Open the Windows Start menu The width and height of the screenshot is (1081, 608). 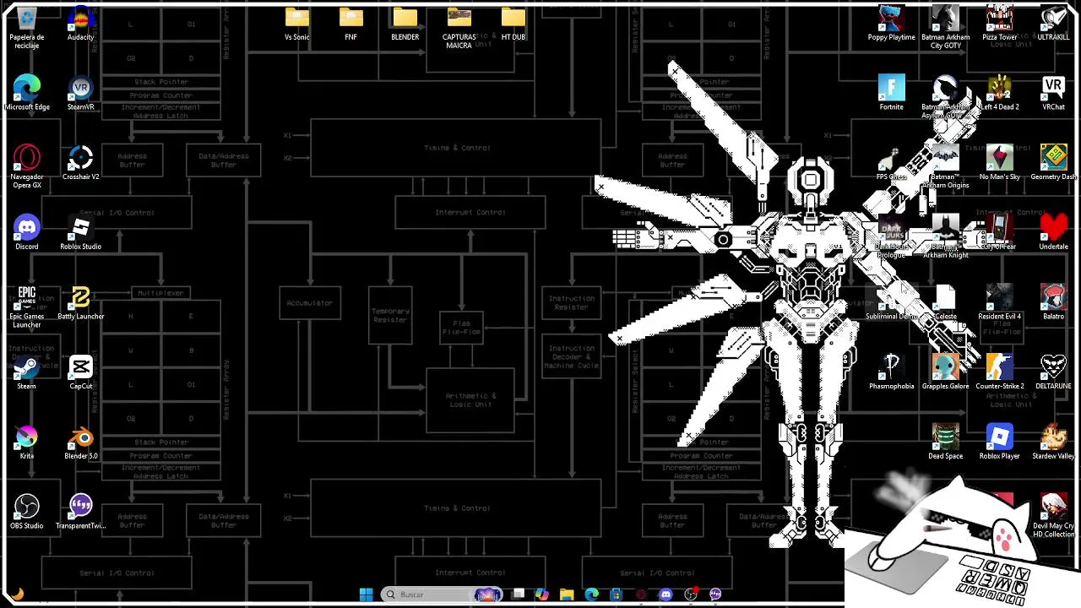(367, 594)
